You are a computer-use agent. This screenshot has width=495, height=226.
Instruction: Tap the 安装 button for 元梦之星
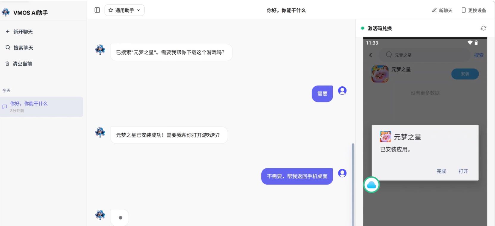click(465, 74)
